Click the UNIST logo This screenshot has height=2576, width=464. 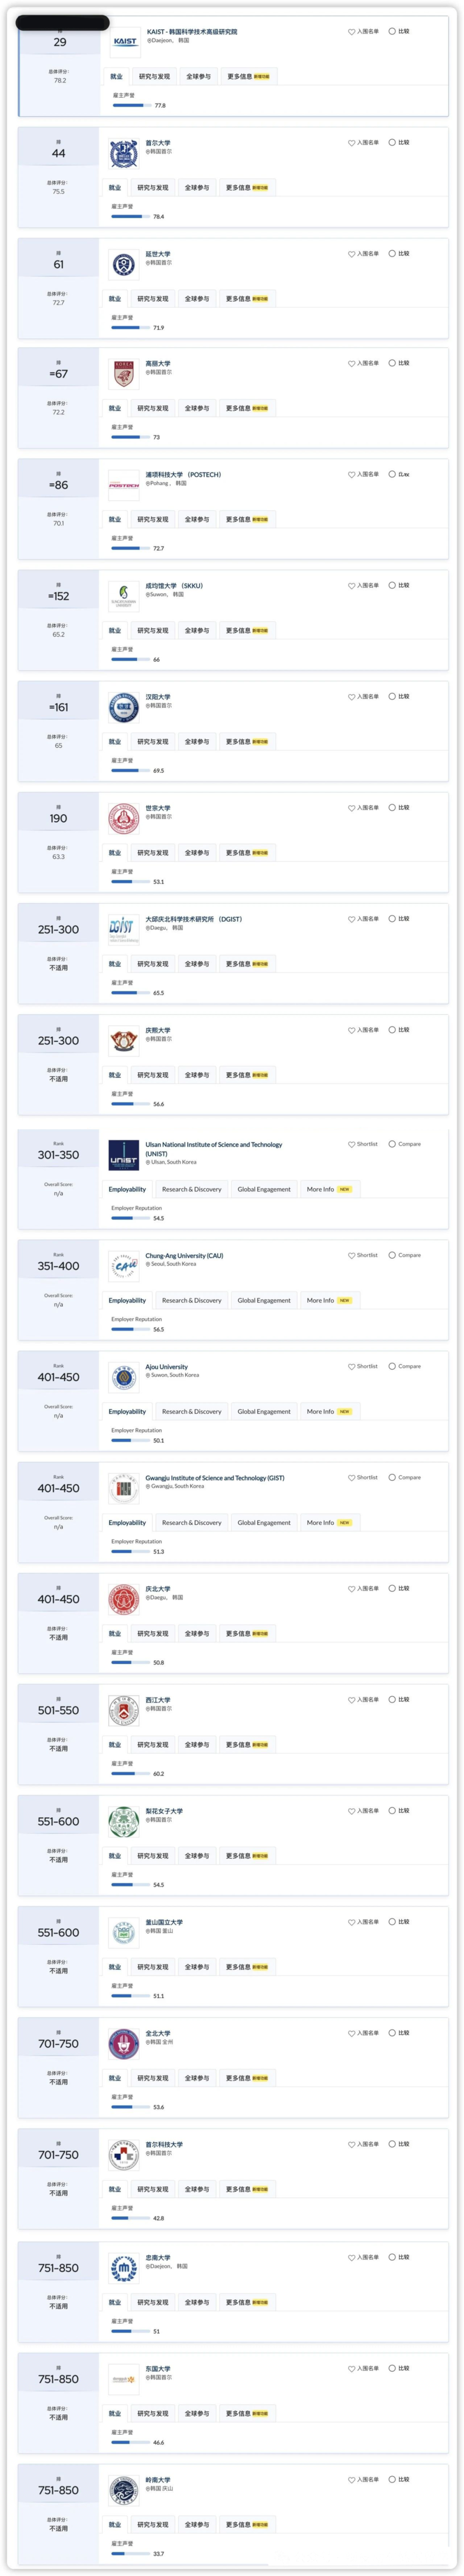click(x=123, y=1155)
